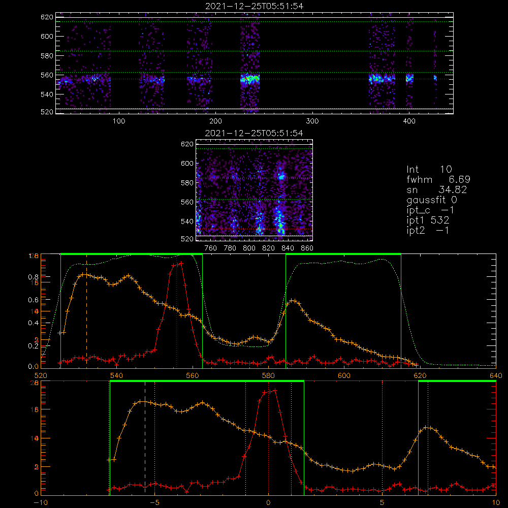Select the 'ipt_c -1' readout line
Viewport: 508px width, 508px height.
pos(430,210)
